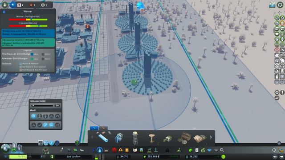Click the city name Las Laufen
The image size is (285, 160).
pyautogui.click(x=73, y=156)
